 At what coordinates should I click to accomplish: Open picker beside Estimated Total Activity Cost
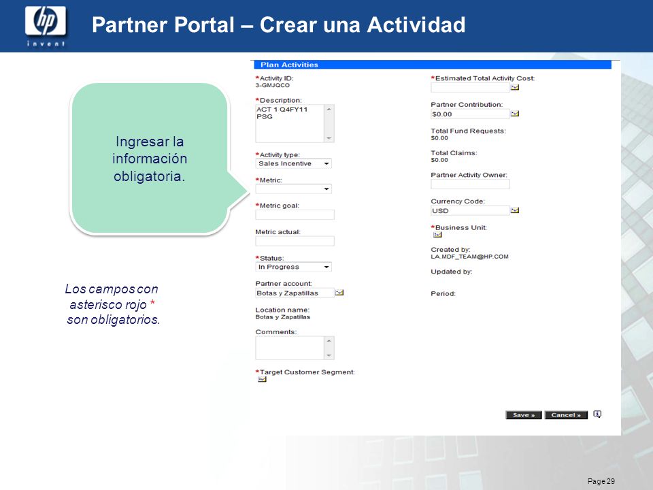click(x=515, y=87)
